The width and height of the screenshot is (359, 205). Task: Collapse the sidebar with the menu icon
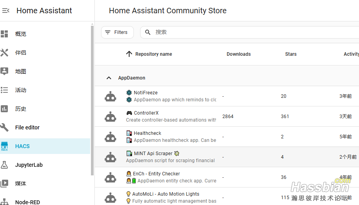tap(6, 11)
